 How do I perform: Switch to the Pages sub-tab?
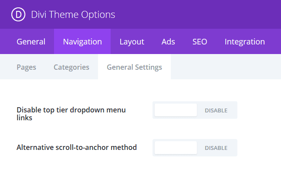click(26, 67)
